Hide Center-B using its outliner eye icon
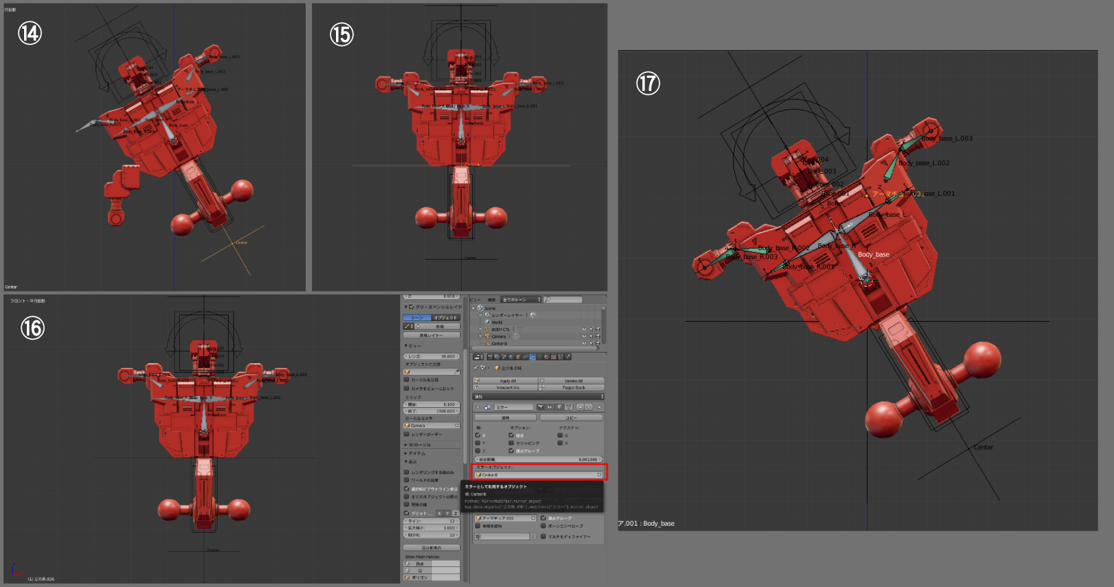 (x=584, y=343)
